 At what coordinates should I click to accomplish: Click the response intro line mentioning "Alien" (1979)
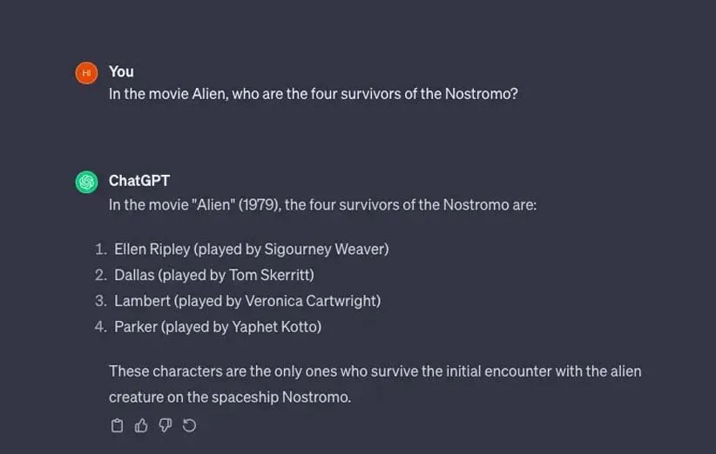[322, 205]
